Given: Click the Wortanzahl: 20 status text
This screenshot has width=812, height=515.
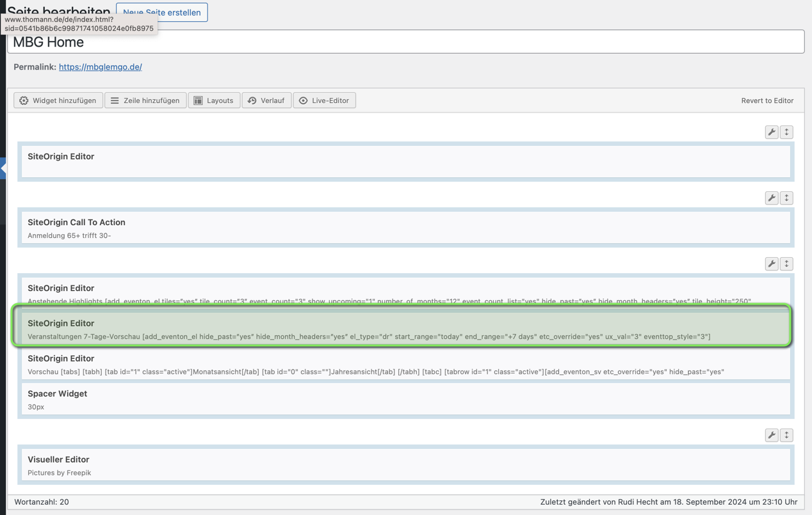Looking at the screenshot, I should [42, 502].
